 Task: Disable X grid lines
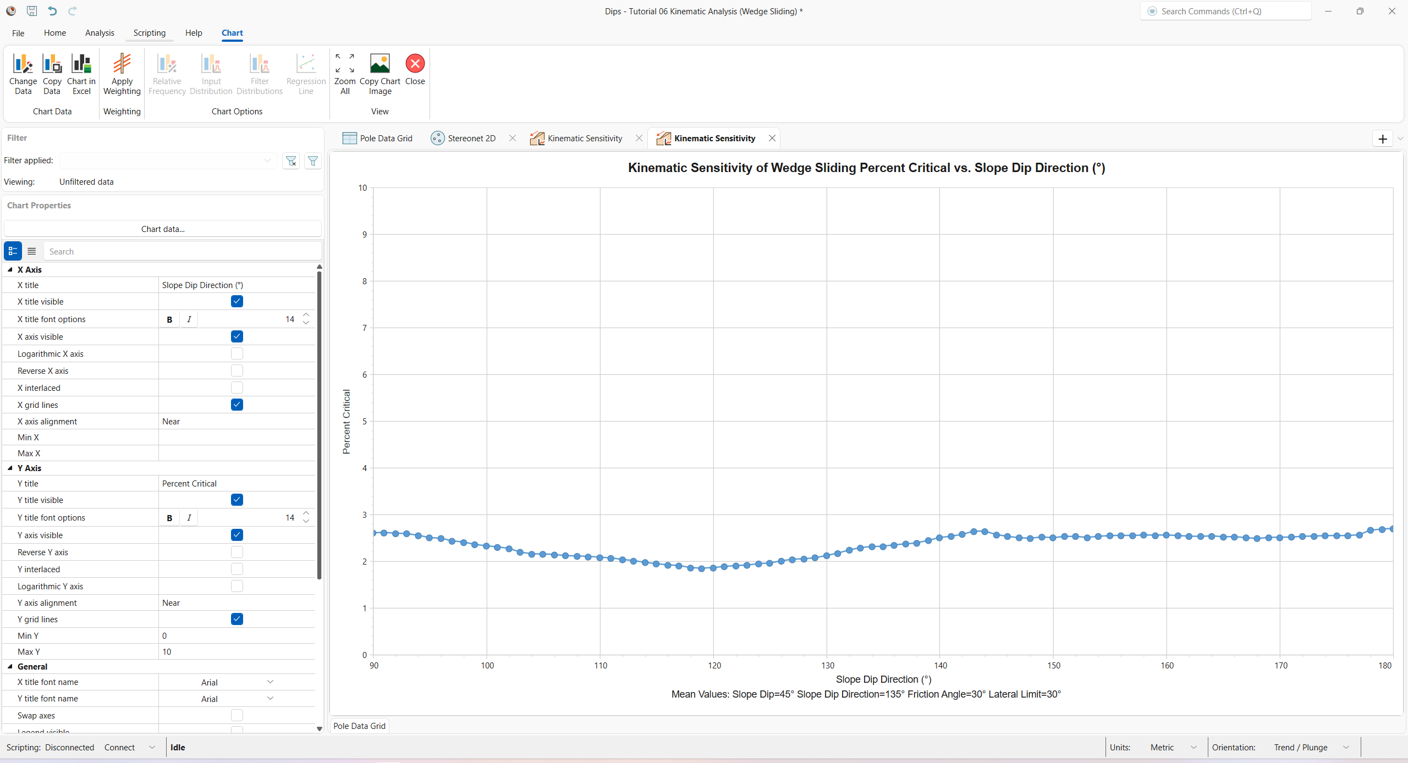tap(237, 405)
